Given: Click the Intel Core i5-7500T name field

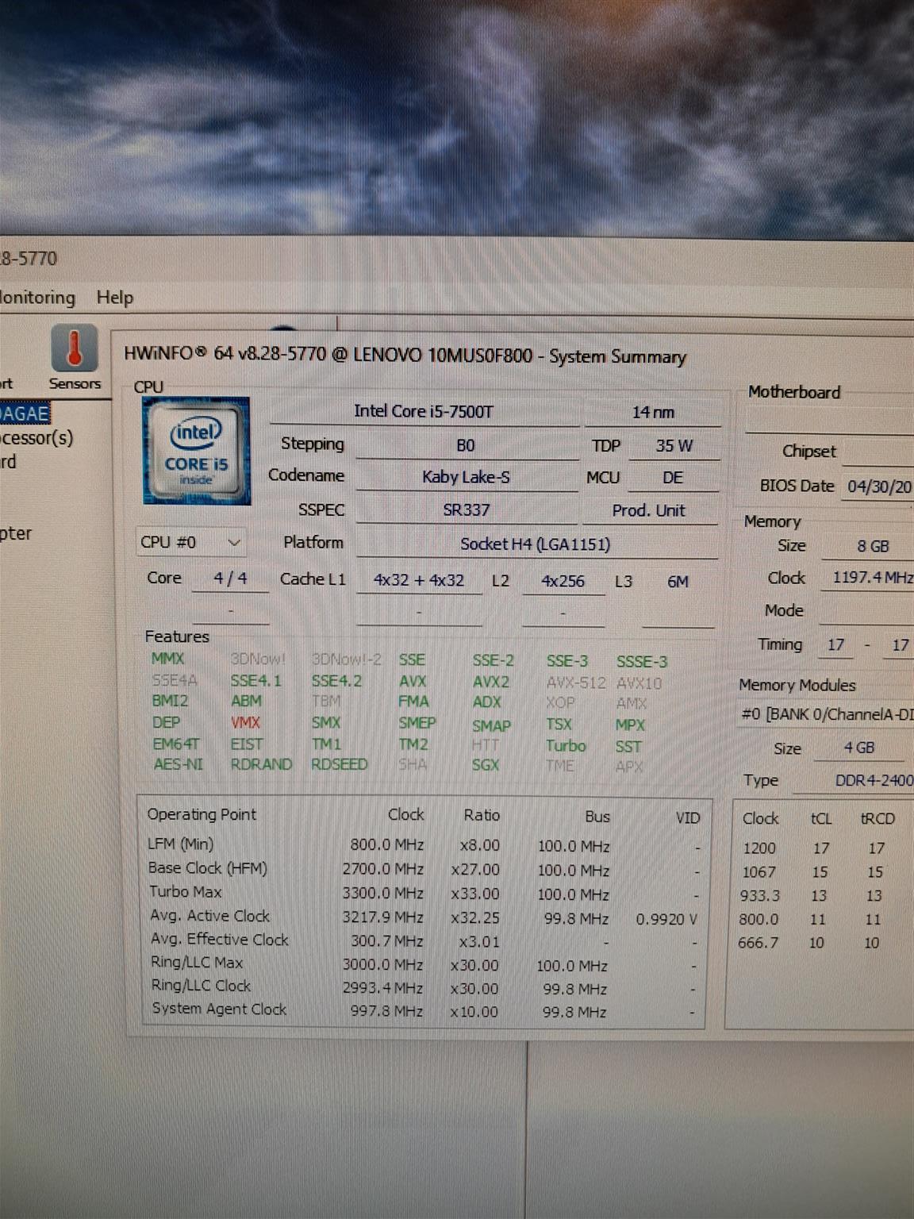Looking at the screenshot, I should click(424, 411).
